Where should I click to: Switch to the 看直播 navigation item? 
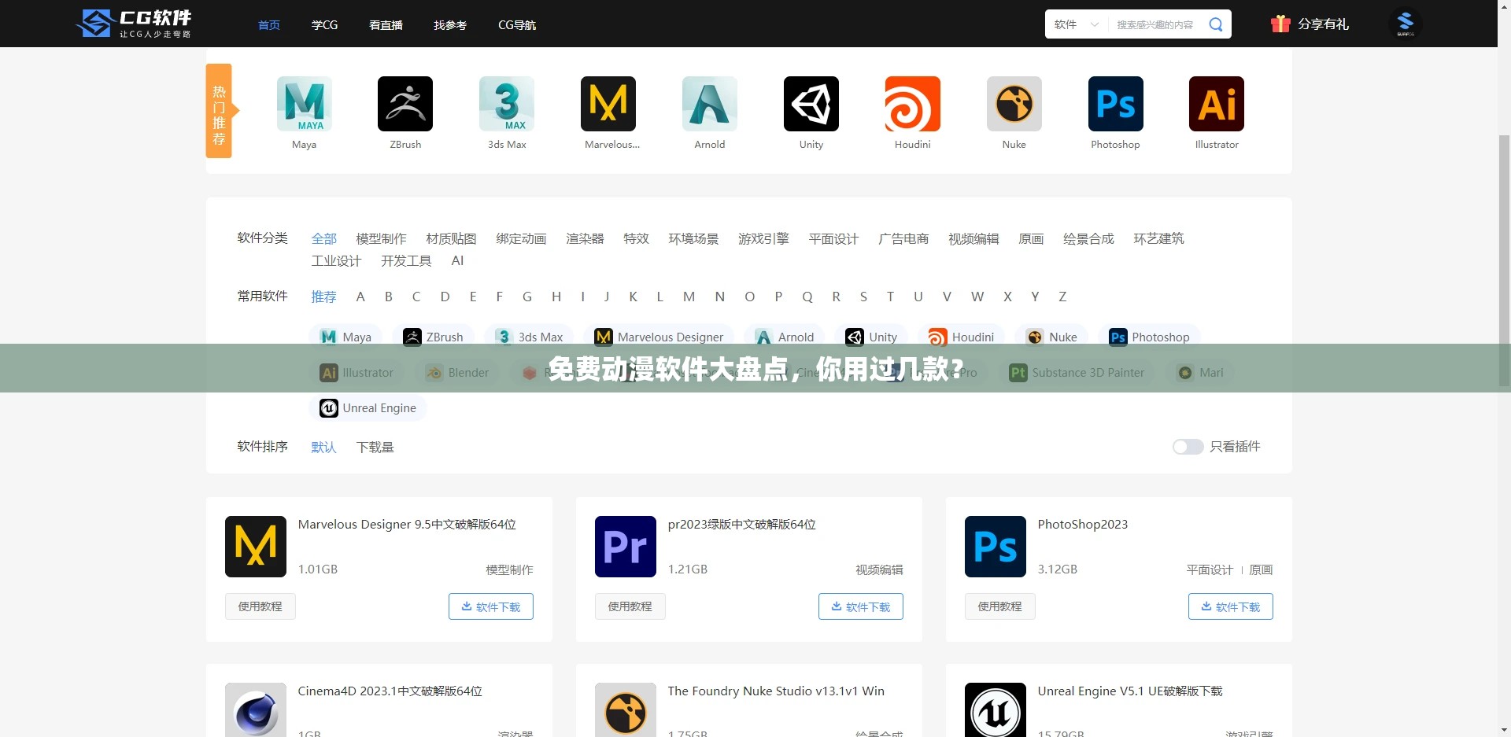coord(385,24)
